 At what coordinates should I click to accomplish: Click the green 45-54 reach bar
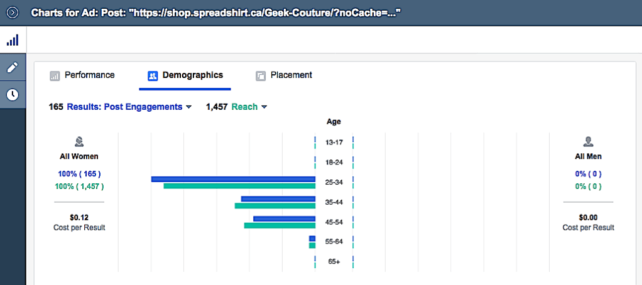(x=279, y=225)
